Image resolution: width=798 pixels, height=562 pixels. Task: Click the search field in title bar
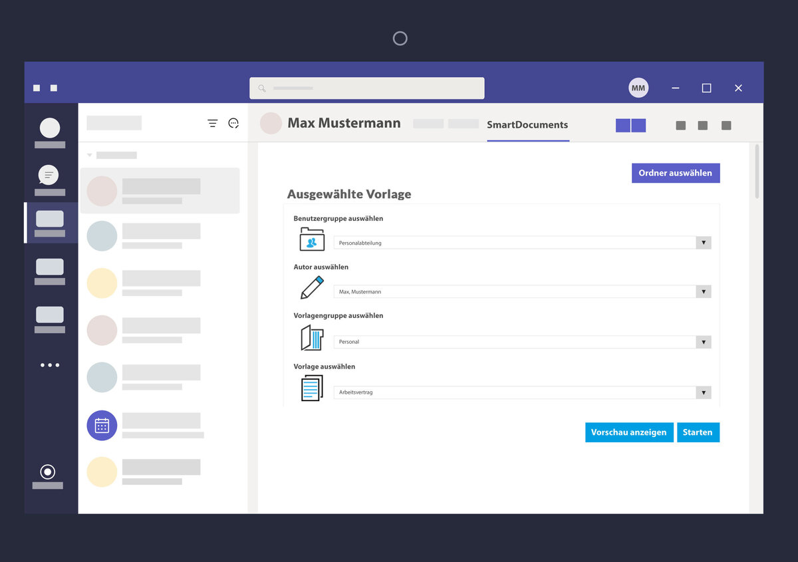pos(366,88)
